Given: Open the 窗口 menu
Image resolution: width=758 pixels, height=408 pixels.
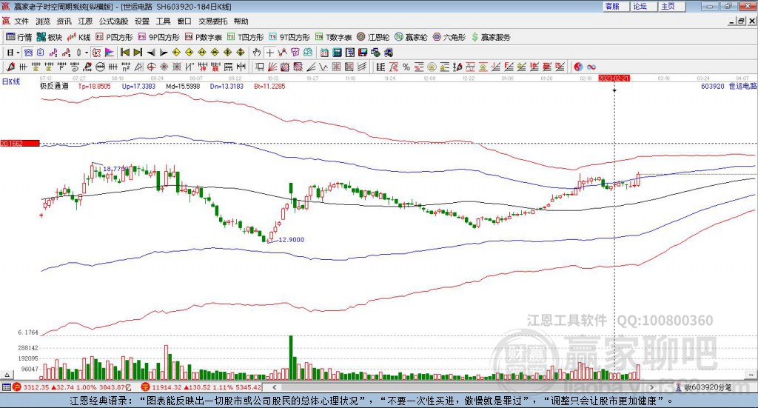Looking at the screenshot, I should 184,21.
